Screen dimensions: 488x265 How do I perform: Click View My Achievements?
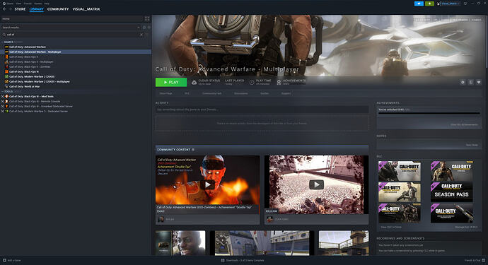coord(464,124)
